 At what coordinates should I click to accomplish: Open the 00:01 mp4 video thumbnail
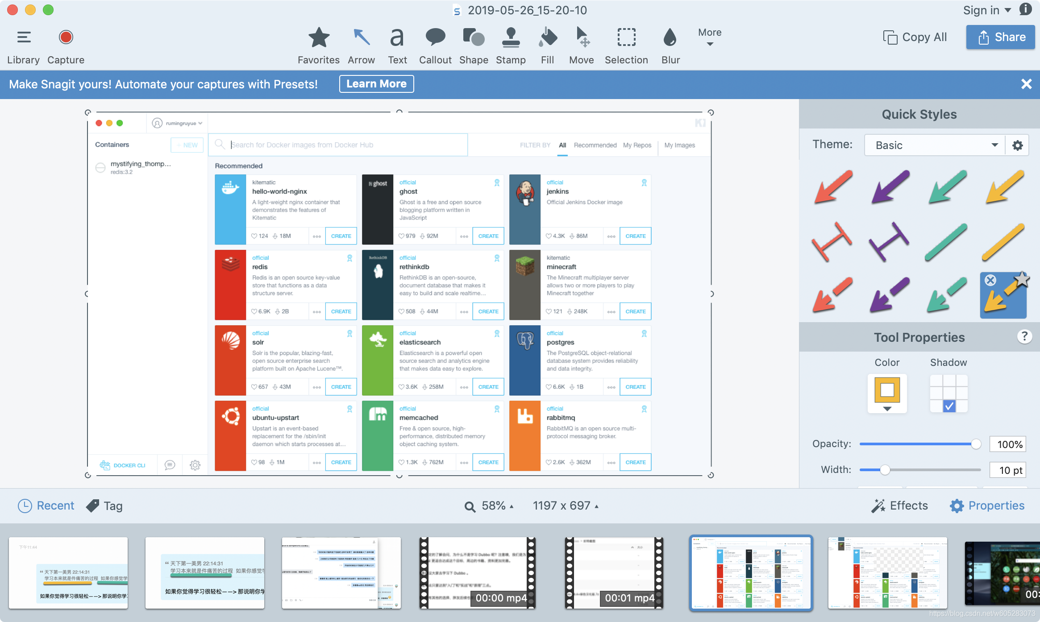click(x=614, y=573)
